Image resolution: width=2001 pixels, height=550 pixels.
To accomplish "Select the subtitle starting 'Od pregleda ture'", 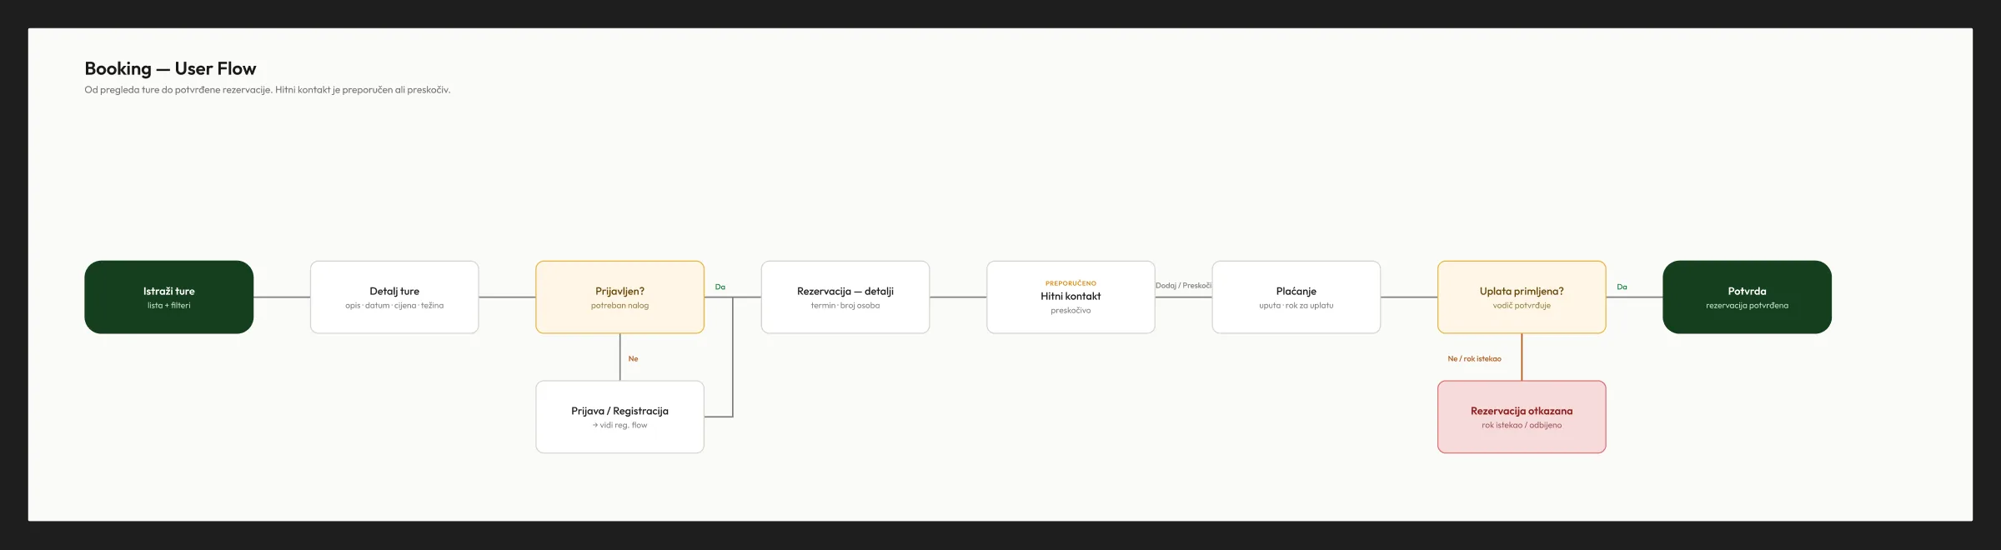I will pos(268,90).
